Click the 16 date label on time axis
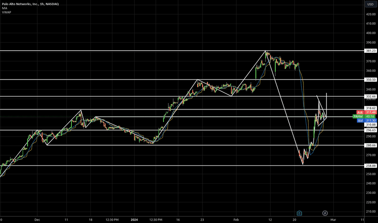 pos(178,220)
